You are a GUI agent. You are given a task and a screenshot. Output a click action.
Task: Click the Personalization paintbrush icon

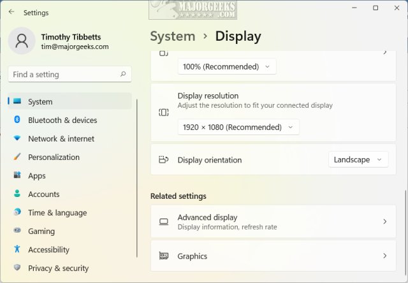17,157
